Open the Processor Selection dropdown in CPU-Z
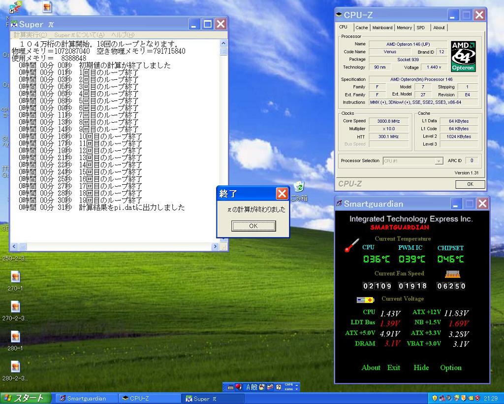Image resolution: width=504 pixels, height=404 pixels. click(x=439, y=161)
